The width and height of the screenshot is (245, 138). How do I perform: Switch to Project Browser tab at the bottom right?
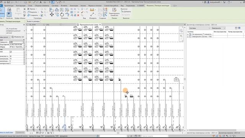click(x=229, y=133)
